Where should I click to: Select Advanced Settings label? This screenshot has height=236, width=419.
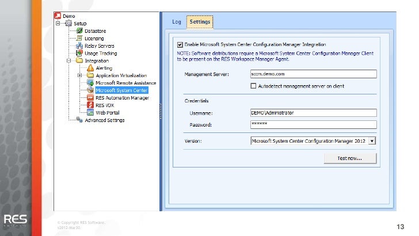[105, 120]
